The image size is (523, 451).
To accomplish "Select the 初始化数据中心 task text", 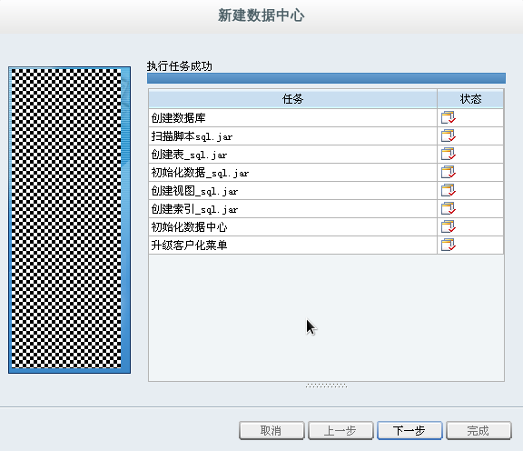I will point(189,226).
